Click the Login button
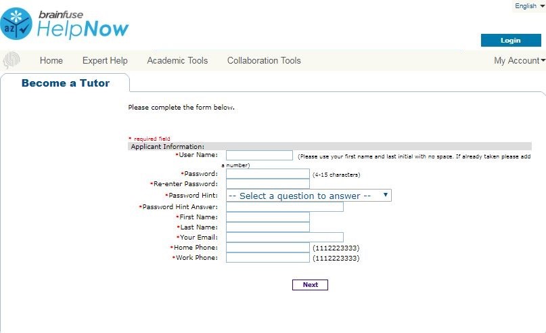 coord(510,41)
